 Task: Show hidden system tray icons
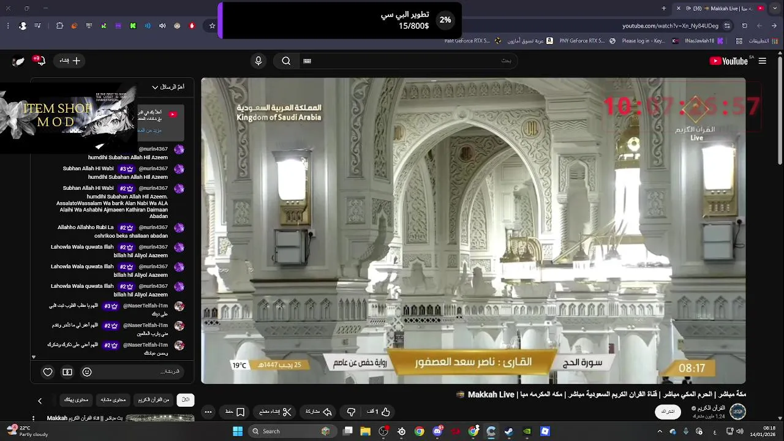(660, 431)
